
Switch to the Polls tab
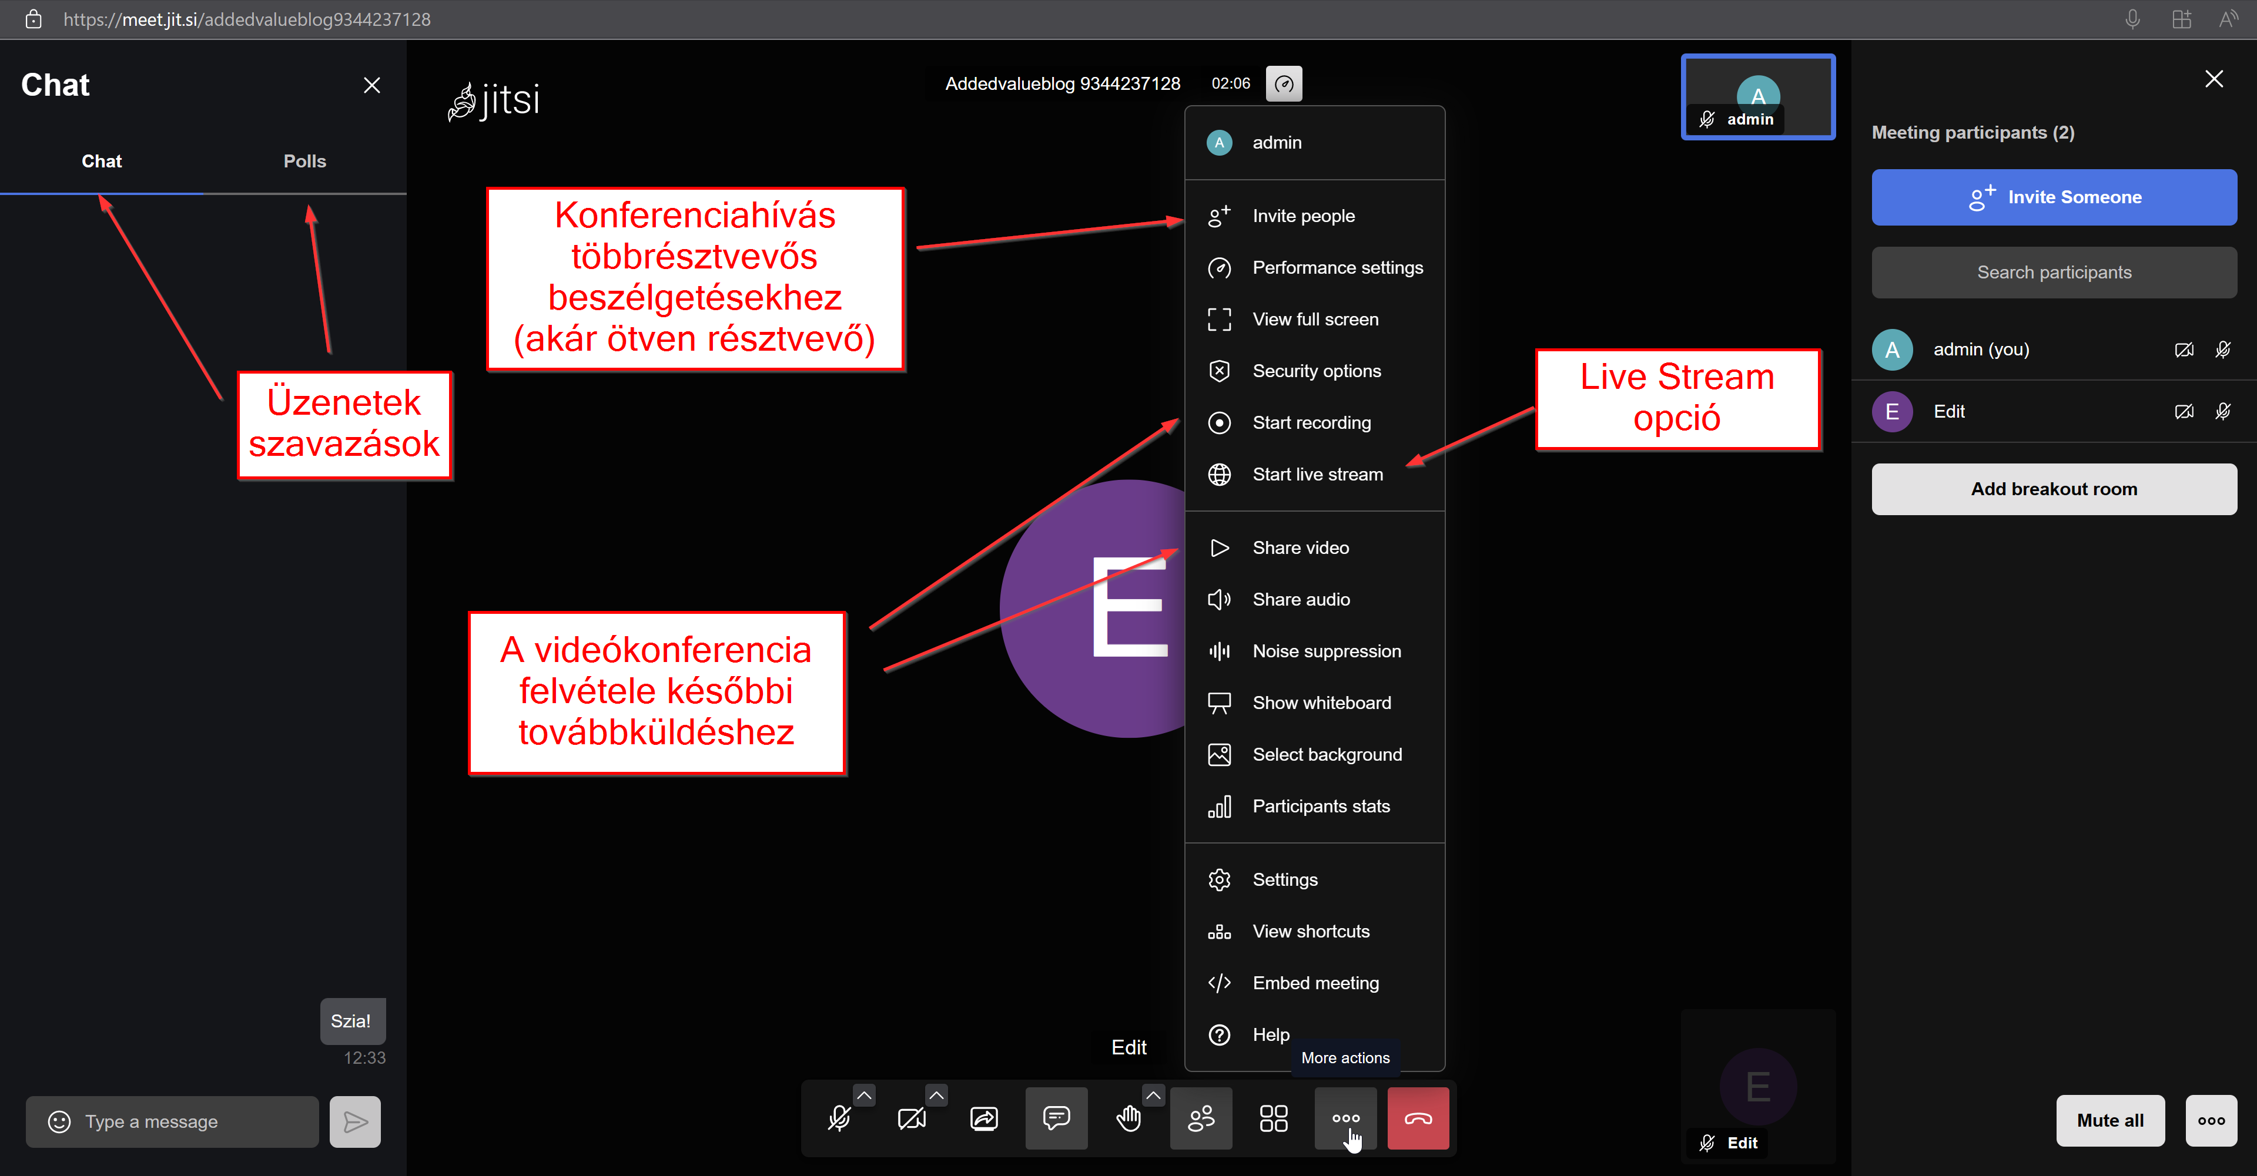tap(304, 161)
